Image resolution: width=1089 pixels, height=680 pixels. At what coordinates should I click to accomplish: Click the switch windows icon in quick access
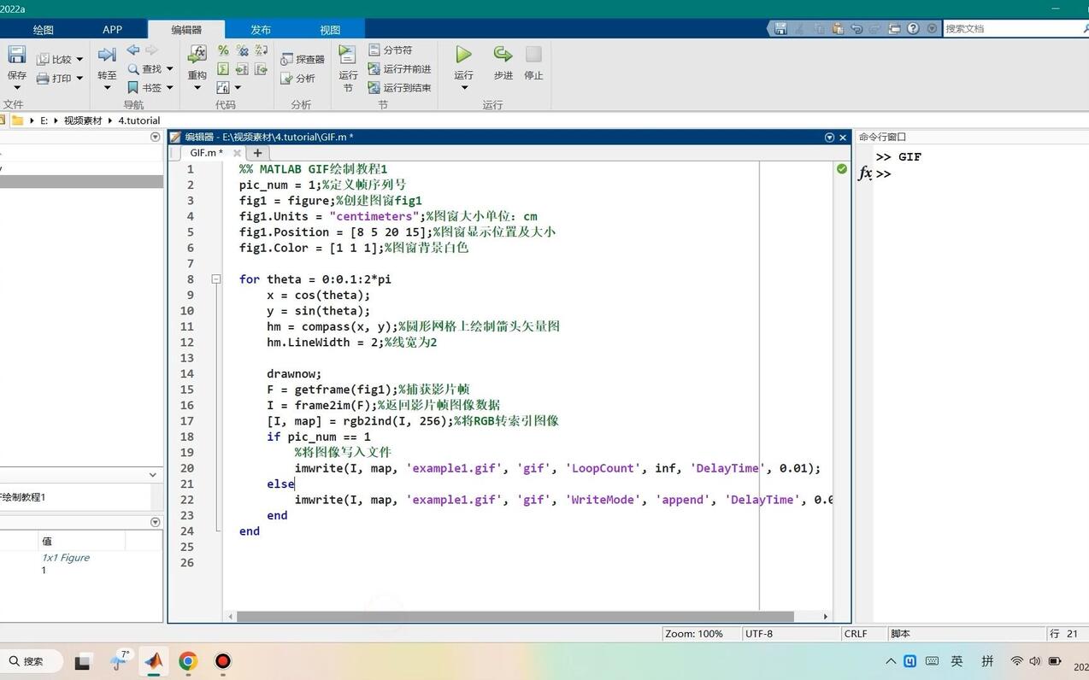[x=895, y=28]
